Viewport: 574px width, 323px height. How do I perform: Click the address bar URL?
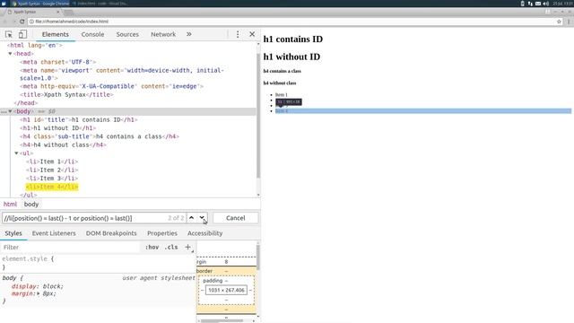pos(72,22)
